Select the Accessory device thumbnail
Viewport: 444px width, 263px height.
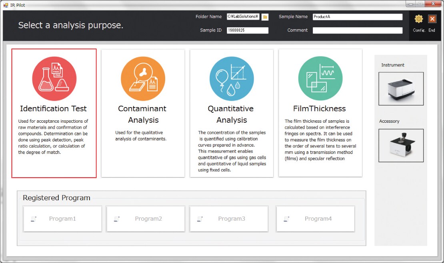point(401,145)
